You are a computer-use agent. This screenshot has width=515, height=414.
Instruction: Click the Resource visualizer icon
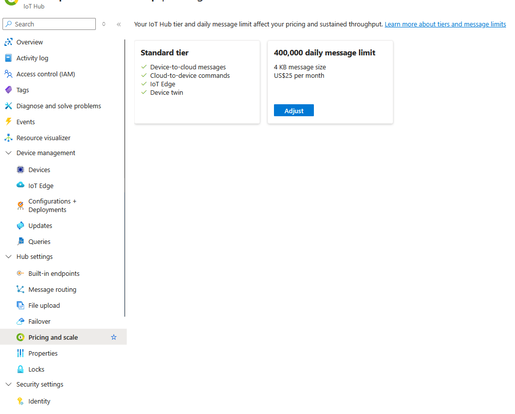pos(8,138)
